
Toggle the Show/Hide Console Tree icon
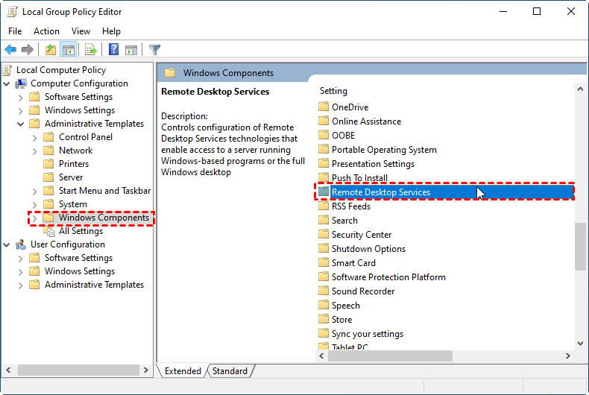click(69, 50)
